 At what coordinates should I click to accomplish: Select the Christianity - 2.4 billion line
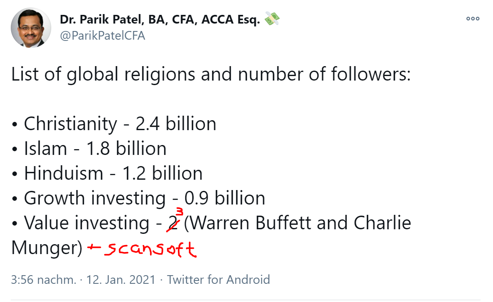[x=120, y=124]
